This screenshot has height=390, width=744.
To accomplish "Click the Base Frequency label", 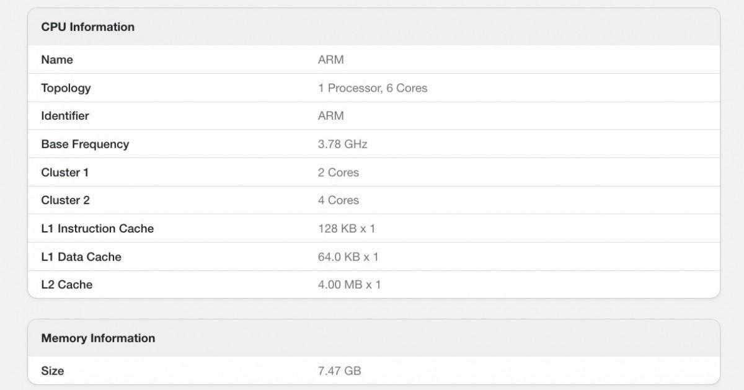I will click(85, 144).
